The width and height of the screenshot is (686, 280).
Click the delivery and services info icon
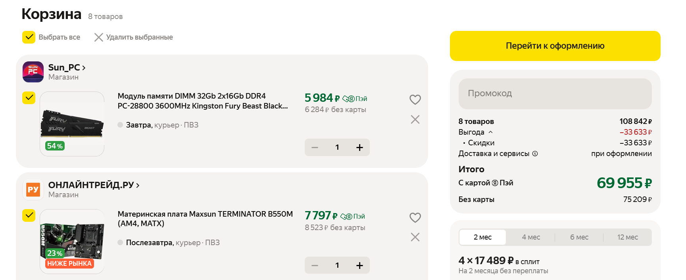[x=535, y=154]
